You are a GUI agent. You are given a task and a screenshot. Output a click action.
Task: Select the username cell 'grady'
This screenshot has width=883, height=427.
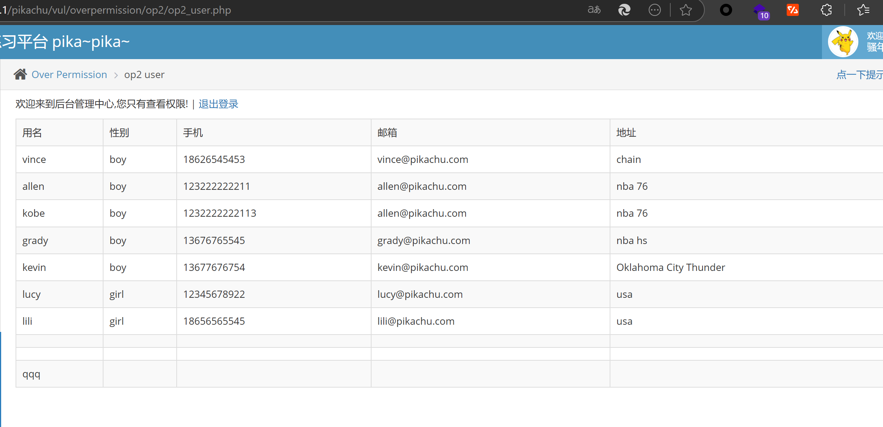(35, 241)
